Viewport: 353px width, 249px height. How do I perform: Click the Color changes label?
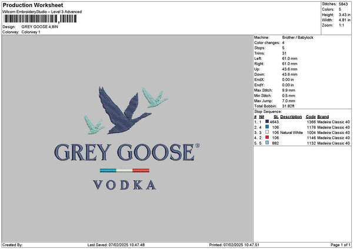click(267, 43)
